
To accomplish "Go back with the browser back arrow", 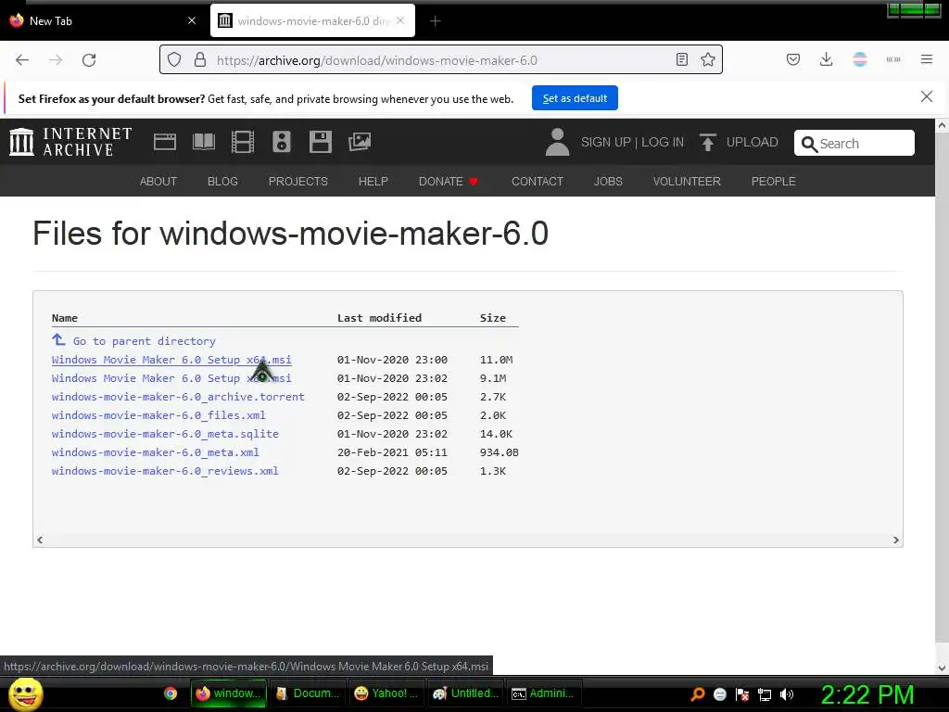I will (22, 60).
